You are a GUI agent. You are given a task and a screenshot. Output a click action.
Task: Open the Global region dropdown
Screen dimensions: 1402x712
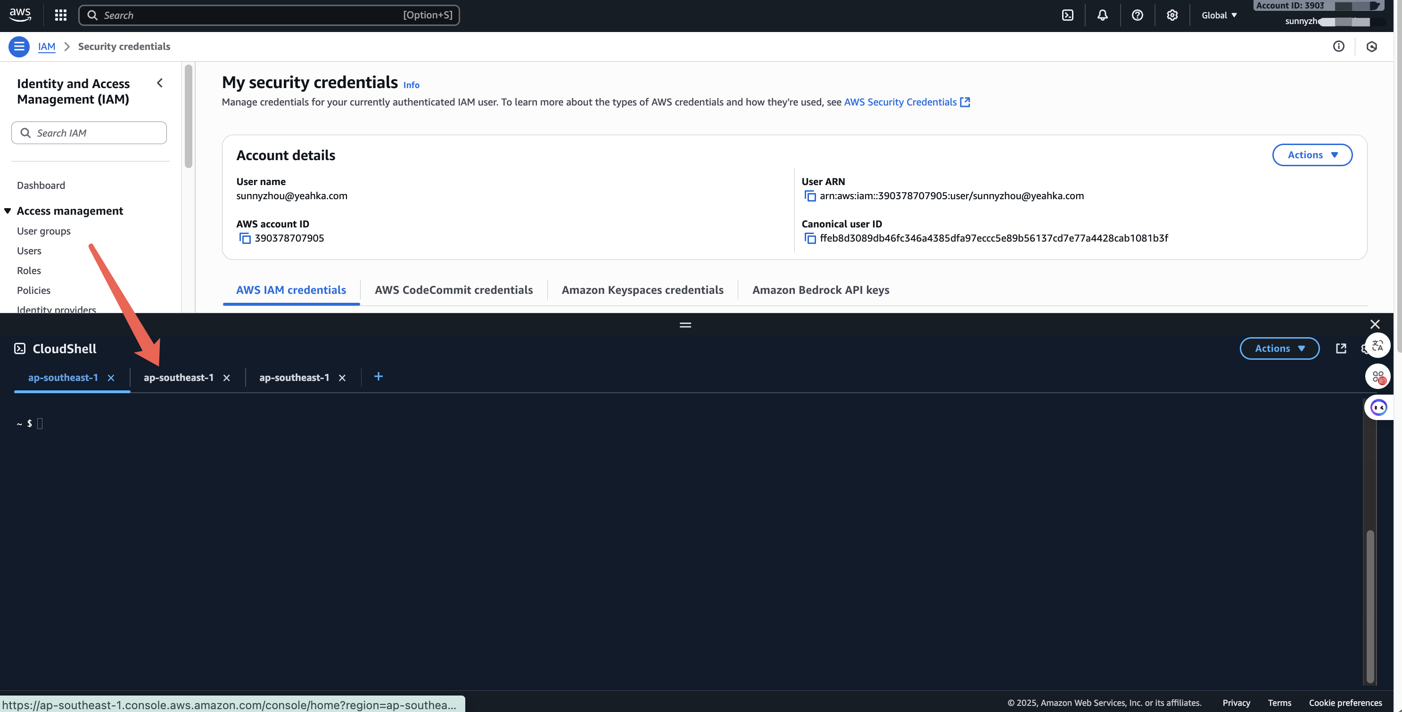point(1219,15)
